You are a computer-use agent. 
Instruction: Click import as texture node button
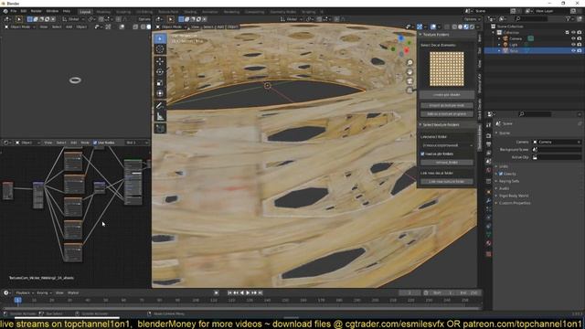[447, 106]
